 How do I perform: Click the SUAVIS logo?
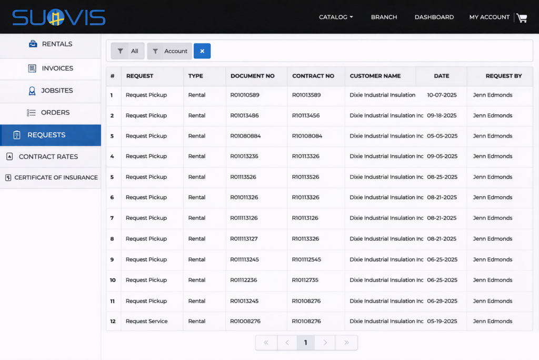tap(59, 17)
